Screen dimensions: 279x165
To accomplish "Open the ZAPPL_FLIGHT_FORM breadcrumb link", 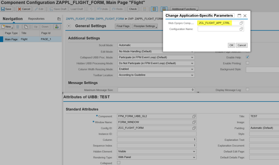I will [95, 19].
